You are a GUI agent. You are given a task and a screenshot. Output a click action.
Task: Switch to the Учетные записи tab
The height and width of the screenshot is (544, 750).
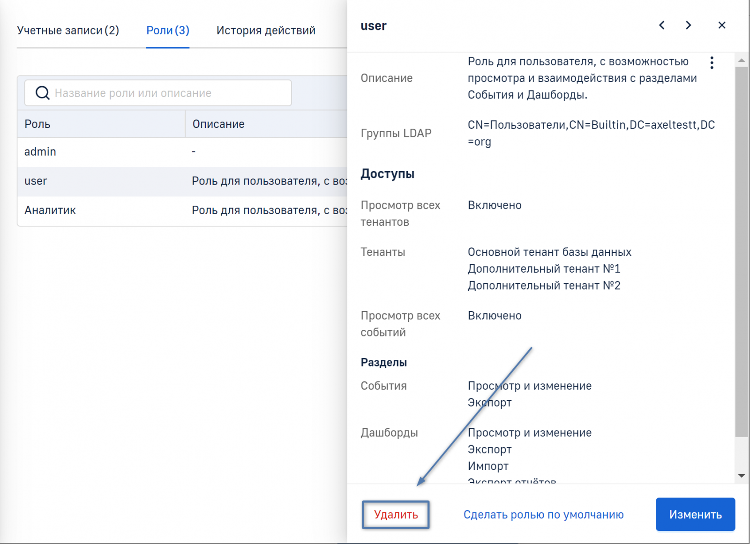[68, 30]
